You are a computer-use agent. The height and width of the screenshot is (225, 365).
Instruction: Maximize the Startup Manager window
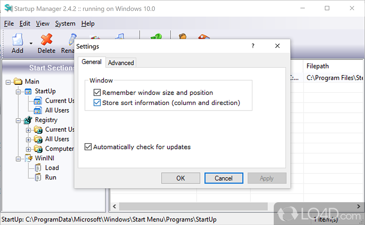coord(327,8)
